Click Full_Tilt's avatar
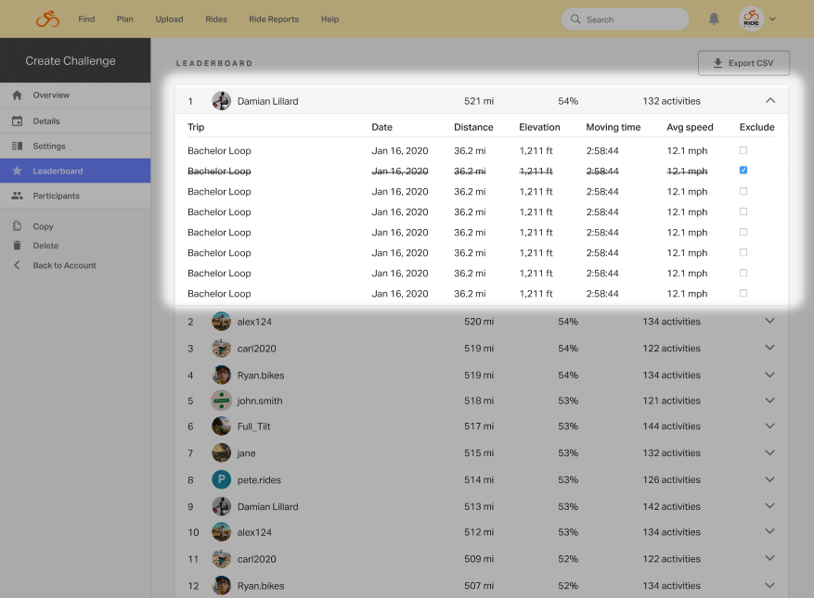Viewport: 814px width, 598px height. (221, 426)
